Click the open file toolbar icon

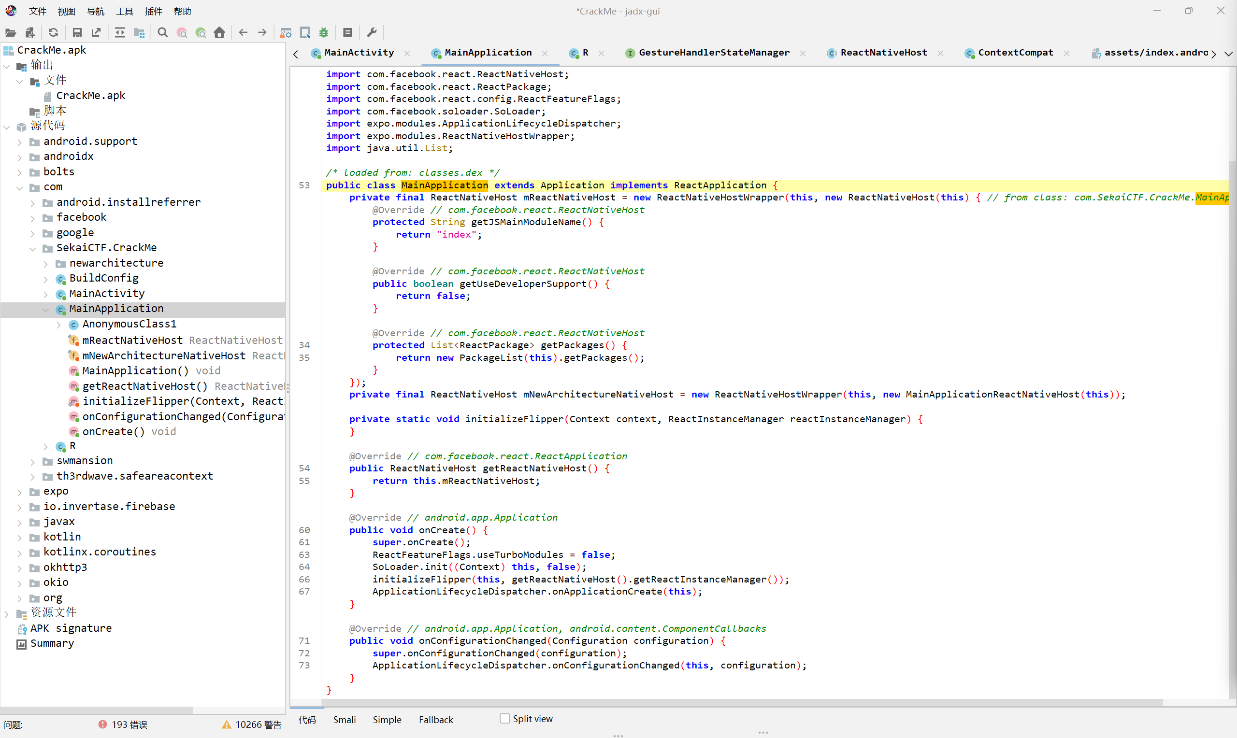point(11,33)
